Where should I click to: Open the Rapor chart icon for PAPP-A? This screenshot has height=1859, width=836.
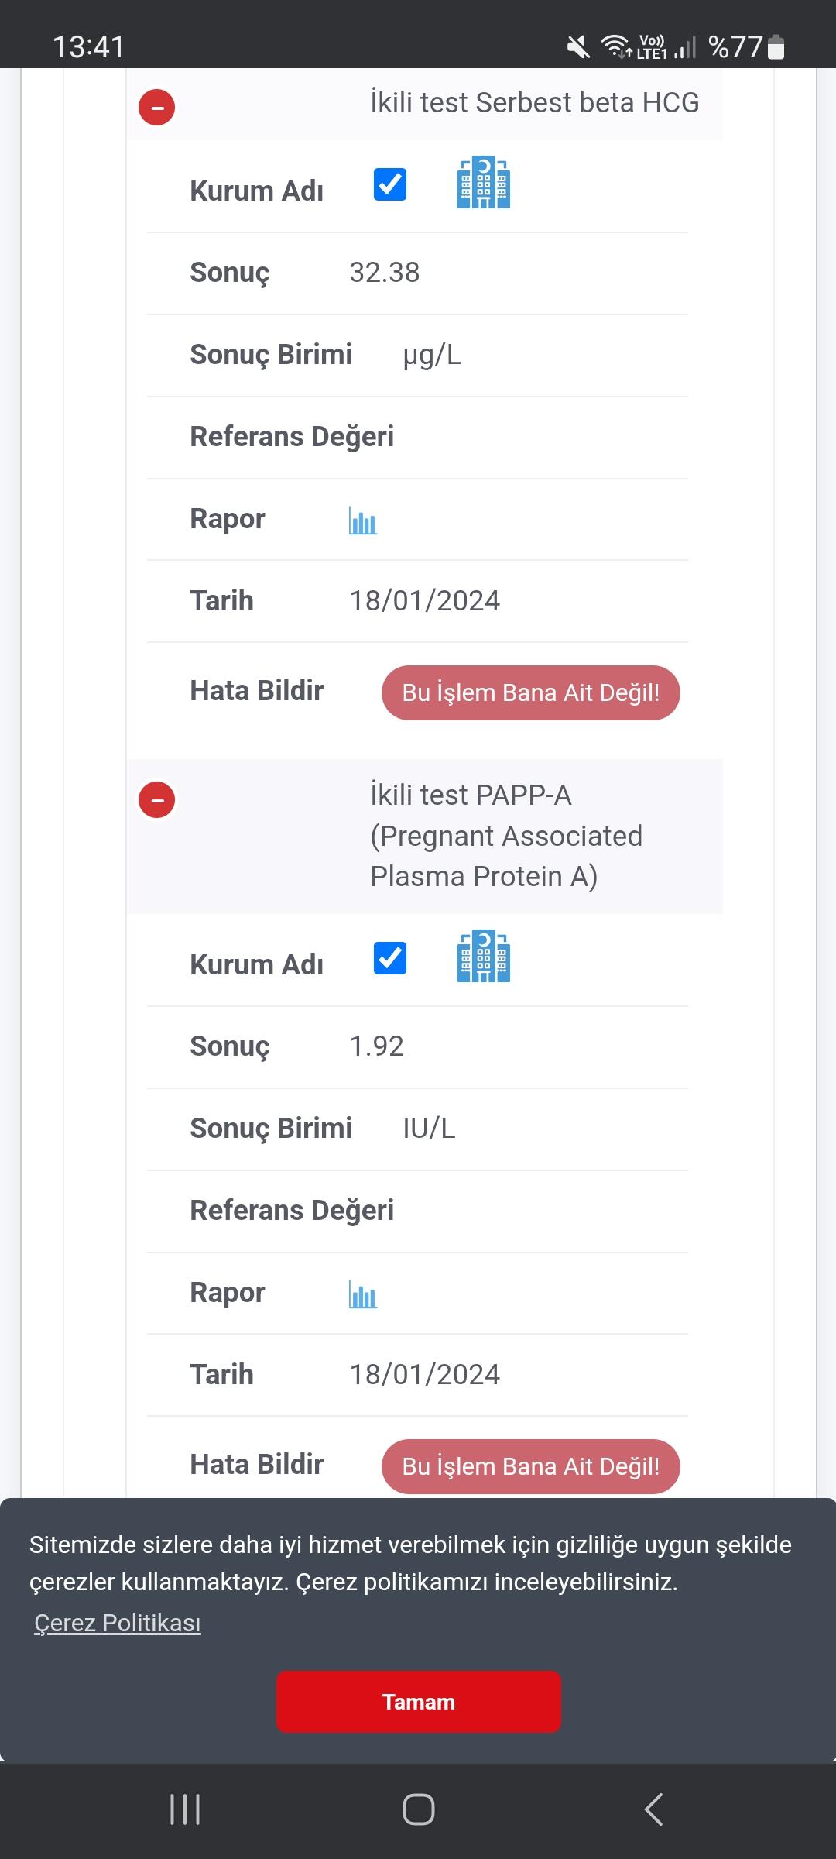(x=362, y=1294)
